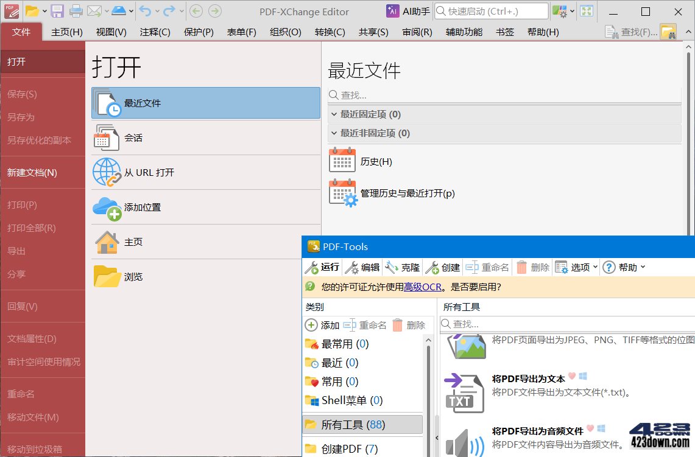Run tool with 运行 in PDF-Tools
The height and width of the screenshot is (457, 695).
click(x=322, y=267)
